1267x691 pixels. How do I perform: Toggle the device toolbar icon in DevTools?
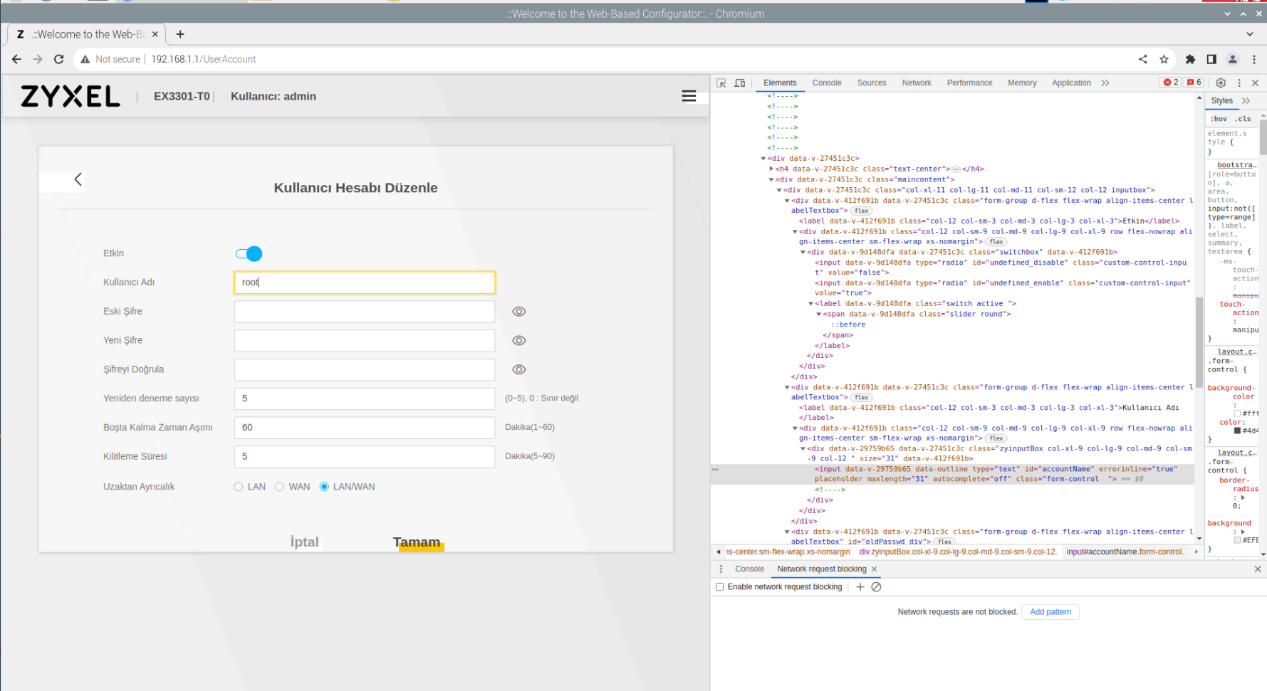(x=740, y=83)
